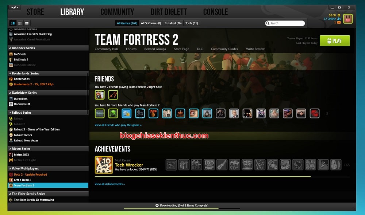This screenshot has height=215, width=365.
Task: Collapse the Valve Multiplayers category
Action: pos(10,168)
